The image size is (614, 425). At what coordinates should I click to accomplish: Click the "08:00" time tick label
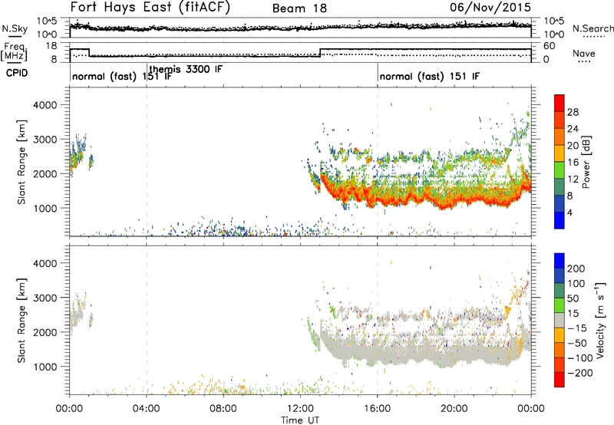click(x=223, y=409)
